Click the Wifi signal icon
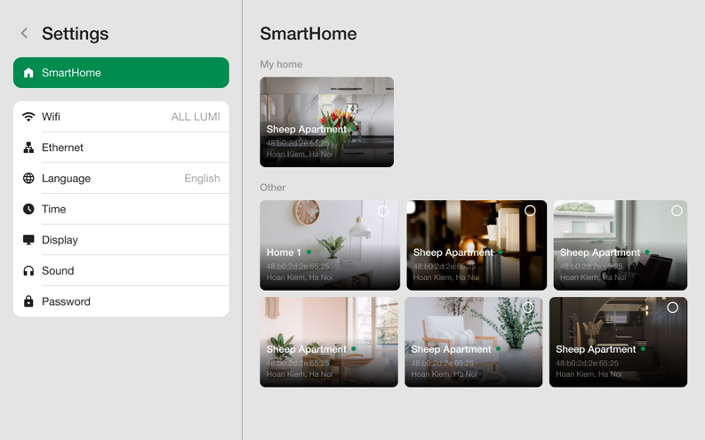Viewport: 705px width, 440px height. tap(28, 116)
